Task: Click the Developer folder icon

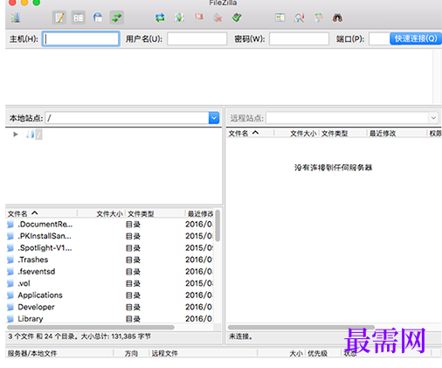Action: [x=10, y=307]
